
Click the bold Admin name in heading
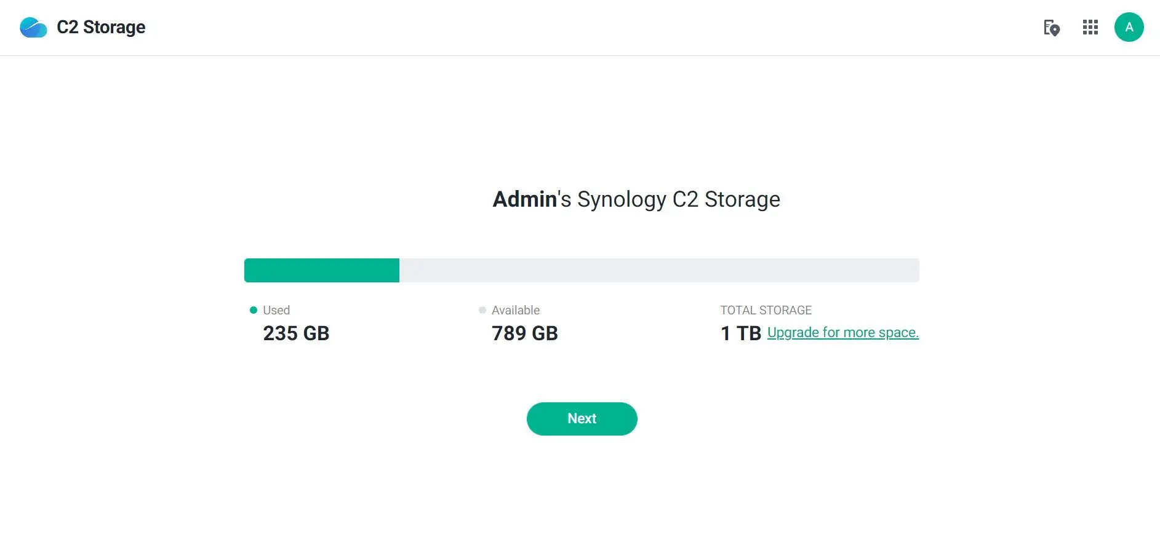point(524,199)
